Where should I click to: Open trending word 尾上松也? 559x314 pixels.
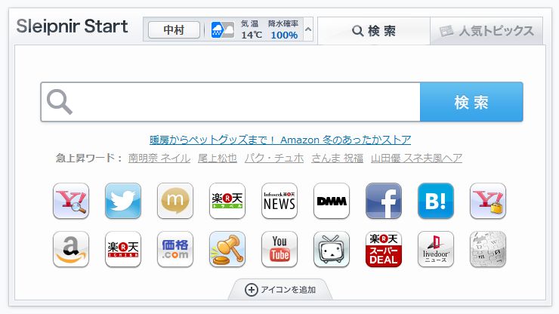click(x=218, y=158)
